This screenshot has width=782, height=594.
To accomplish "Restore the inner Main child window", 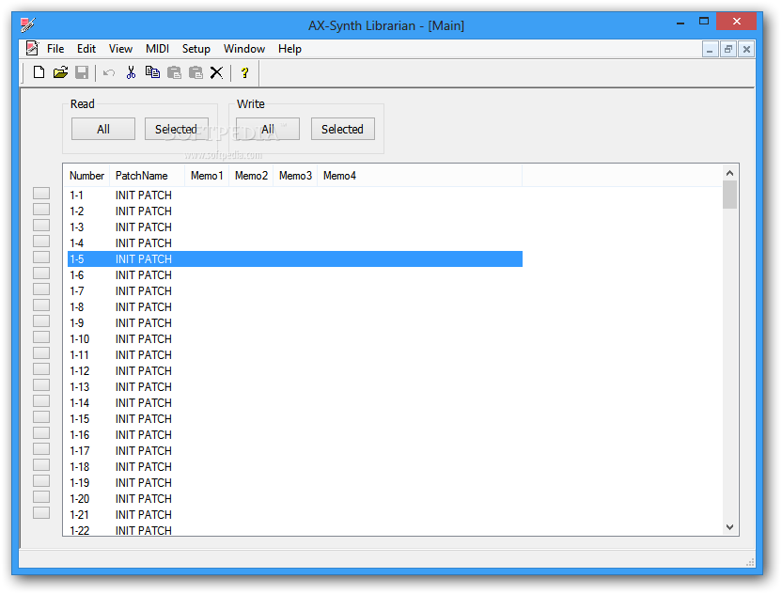I will (728, 49).
